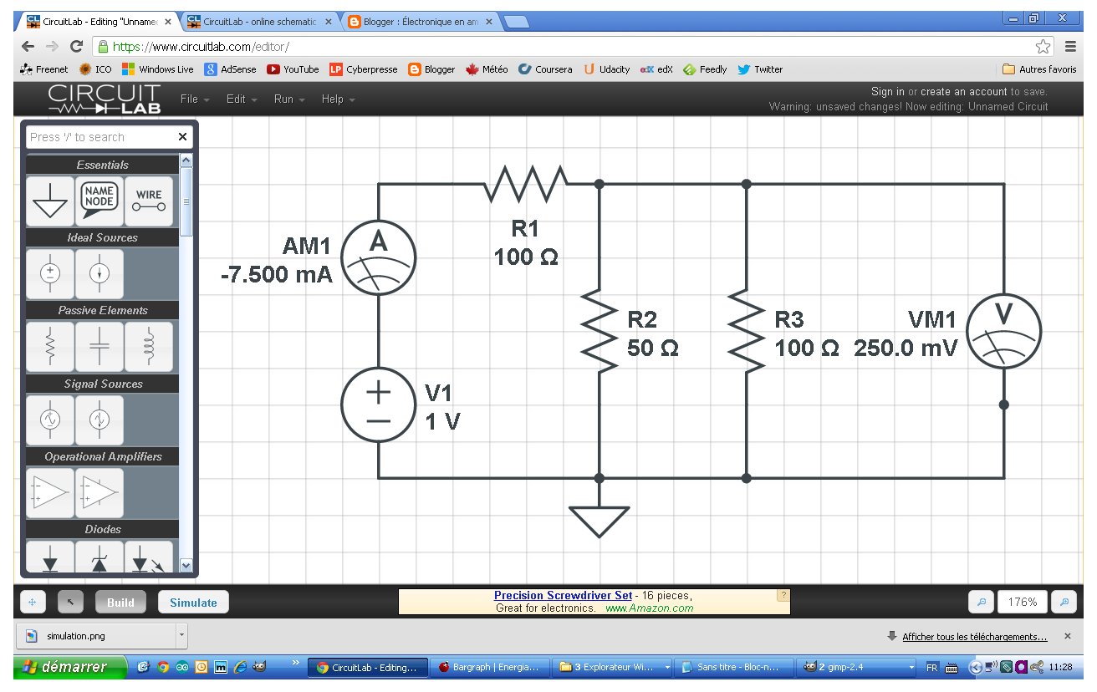Choose the right op-amp under Operational Amplifiers
The width and height of the screenshot is (1097, 692).
pos(99,492)
